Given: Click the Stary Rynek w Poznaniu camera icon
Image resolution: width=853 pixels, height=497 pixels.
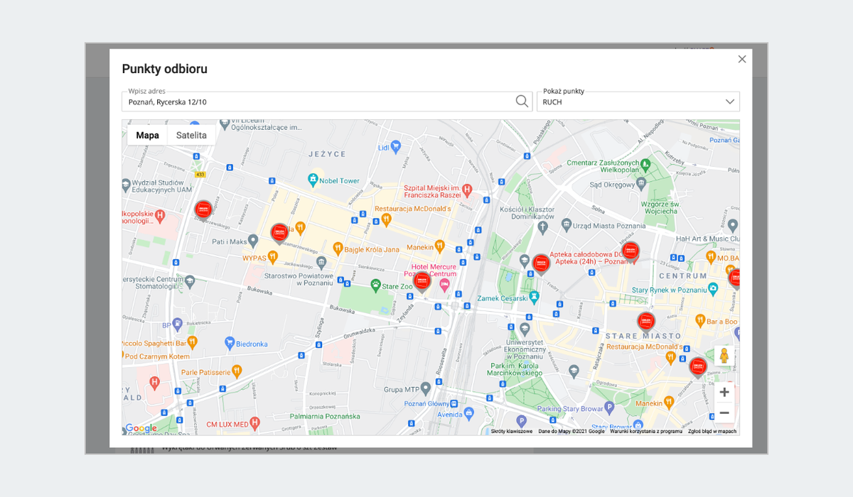Looking at the screenshot, I should pos(714,290).
